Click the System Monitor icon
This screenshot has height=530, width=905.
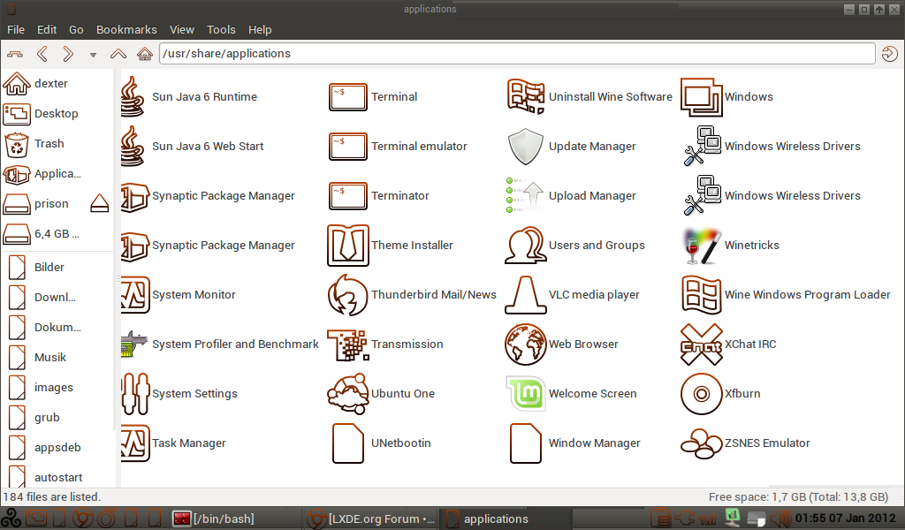pos(135,295)
